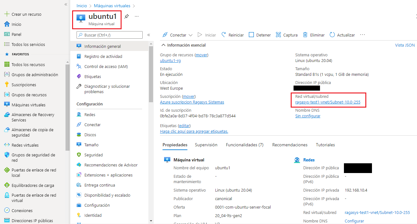This screenshot has width=417, height=224.
Task: Open ubuntu1-rg resource group link
Action: [170, 61]
